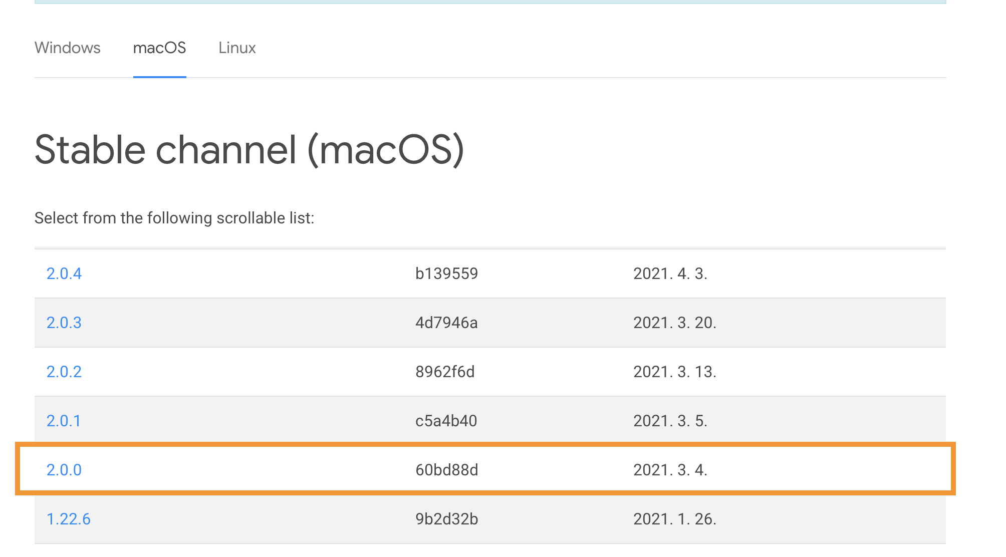Open the 2.0.4 version link

click(64, 273)
